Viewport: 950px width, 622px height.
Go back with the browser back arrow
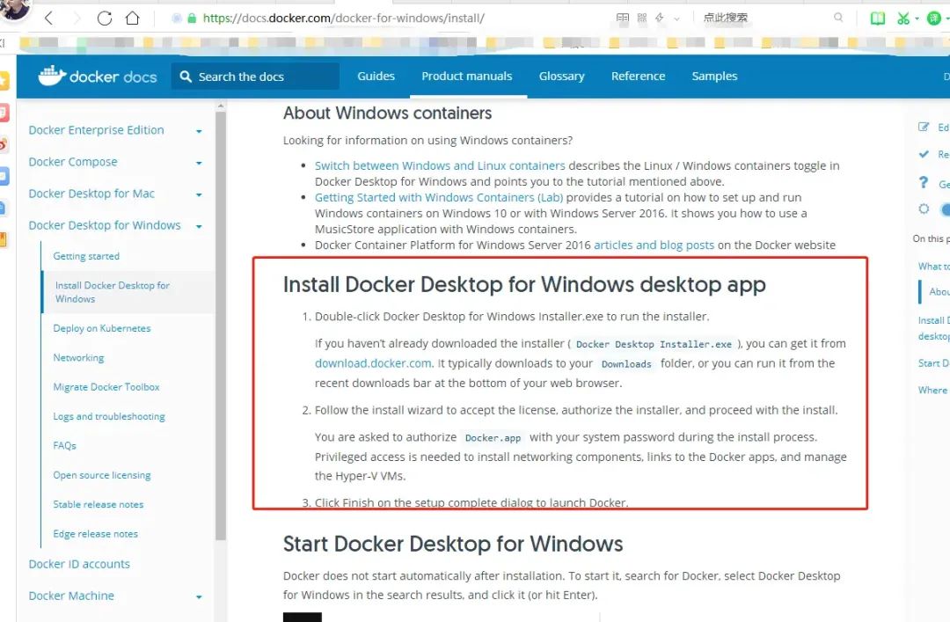49,18
